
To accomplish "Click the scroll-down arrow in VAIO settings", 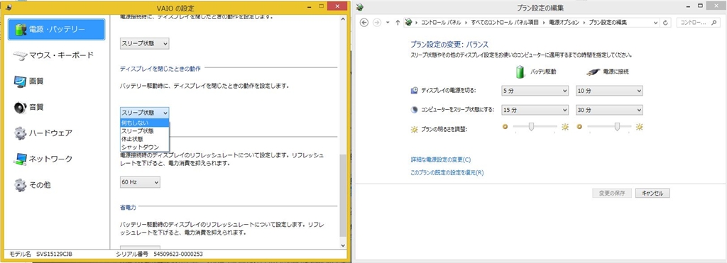I will click(x=343, y=245).
